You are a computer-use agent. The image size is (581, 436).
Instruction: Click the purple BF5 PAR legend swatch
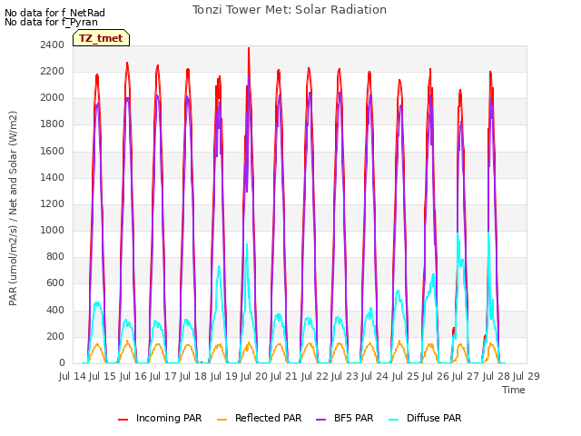[320, 420]
